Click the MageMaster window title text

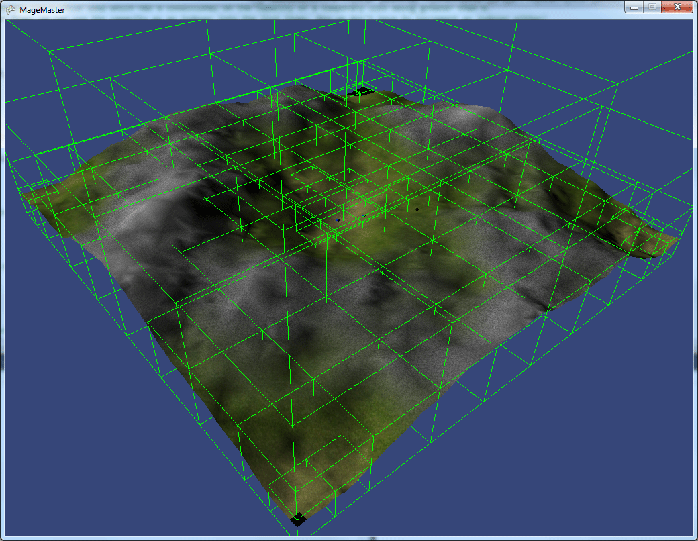[x=42, y=10]
